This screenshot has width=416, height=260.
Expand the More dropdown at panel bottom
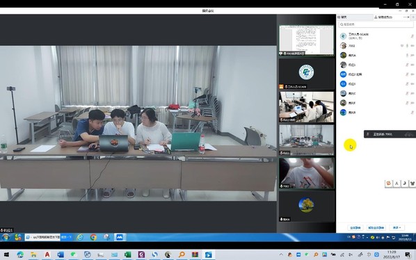(x=397, y=227)
